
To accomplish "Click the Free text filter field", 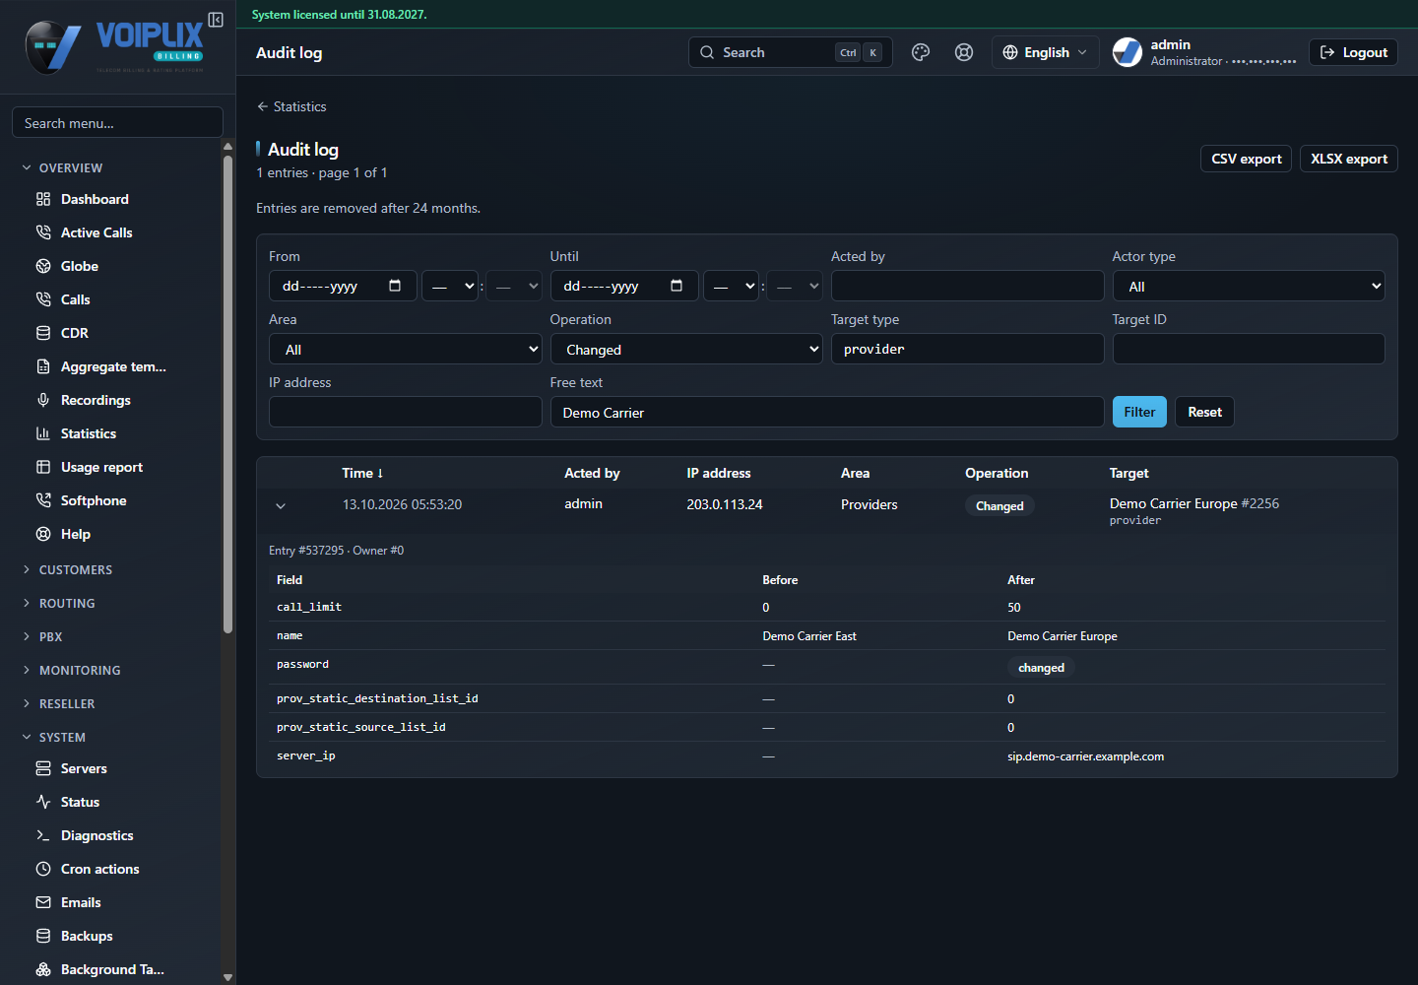I will pyautogui.click(x=827, y=412).
